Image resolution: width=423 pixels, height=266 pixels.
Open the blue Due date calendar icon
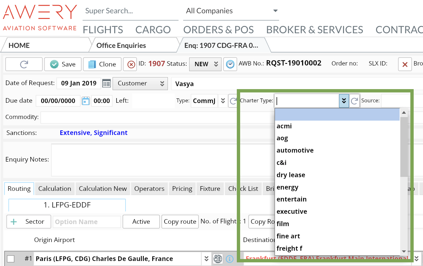(86, 101)
